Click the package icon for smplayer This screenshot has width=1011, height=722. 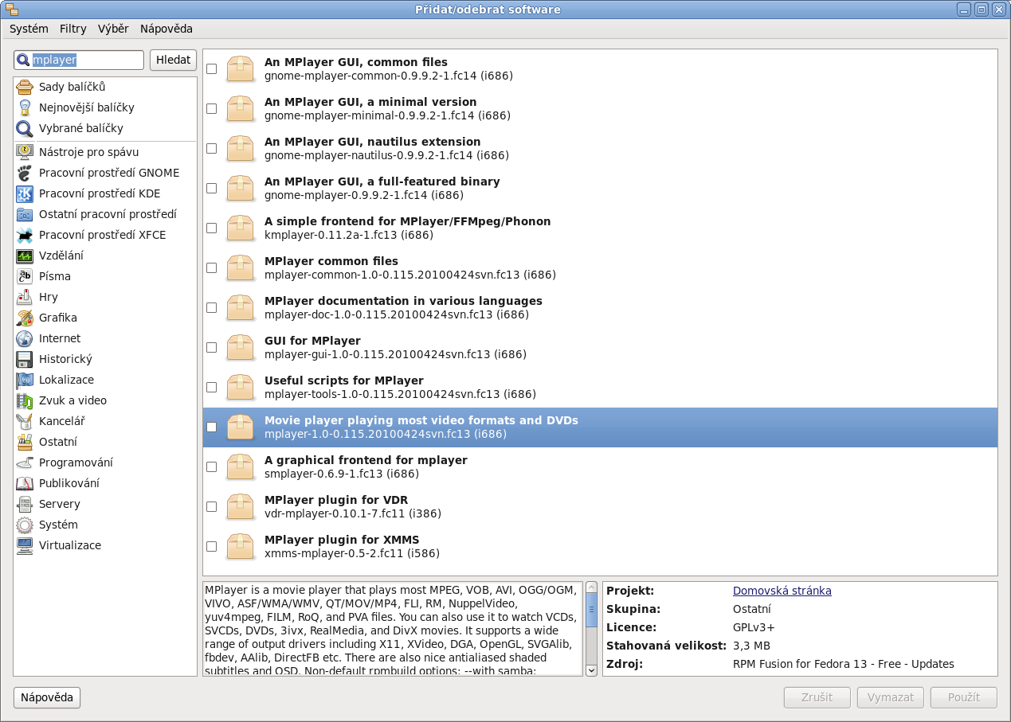point(240,466)
